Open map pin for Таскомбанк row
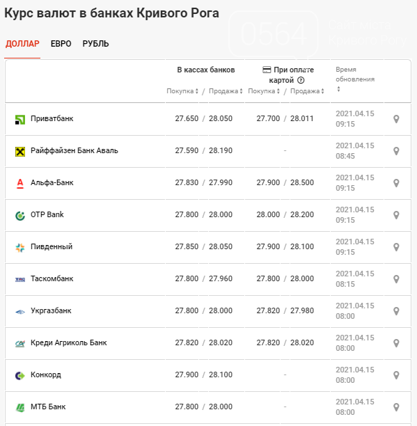417x426 pixels. [x=396, y=279]
